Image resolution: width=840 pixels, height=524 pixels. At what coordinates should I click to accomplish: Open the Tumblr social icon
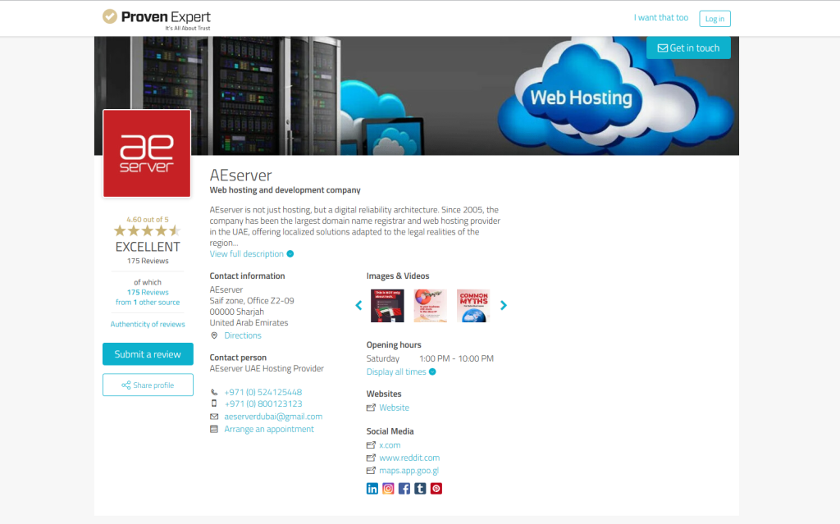tap(420, 489)
